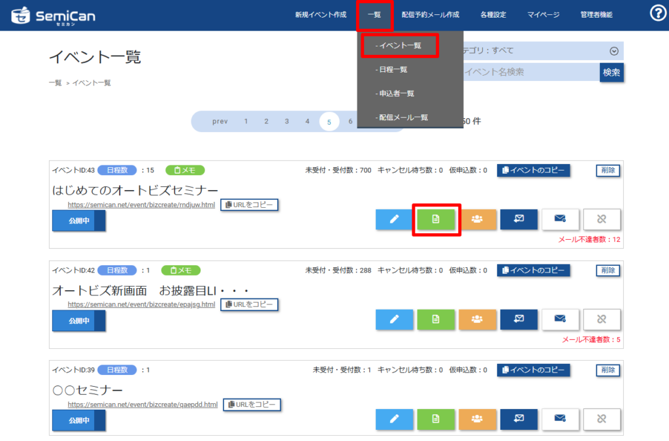Viewport: 669px width, 441px height.
Task: Open document icon for event ID 43
Action: point(436,220)
